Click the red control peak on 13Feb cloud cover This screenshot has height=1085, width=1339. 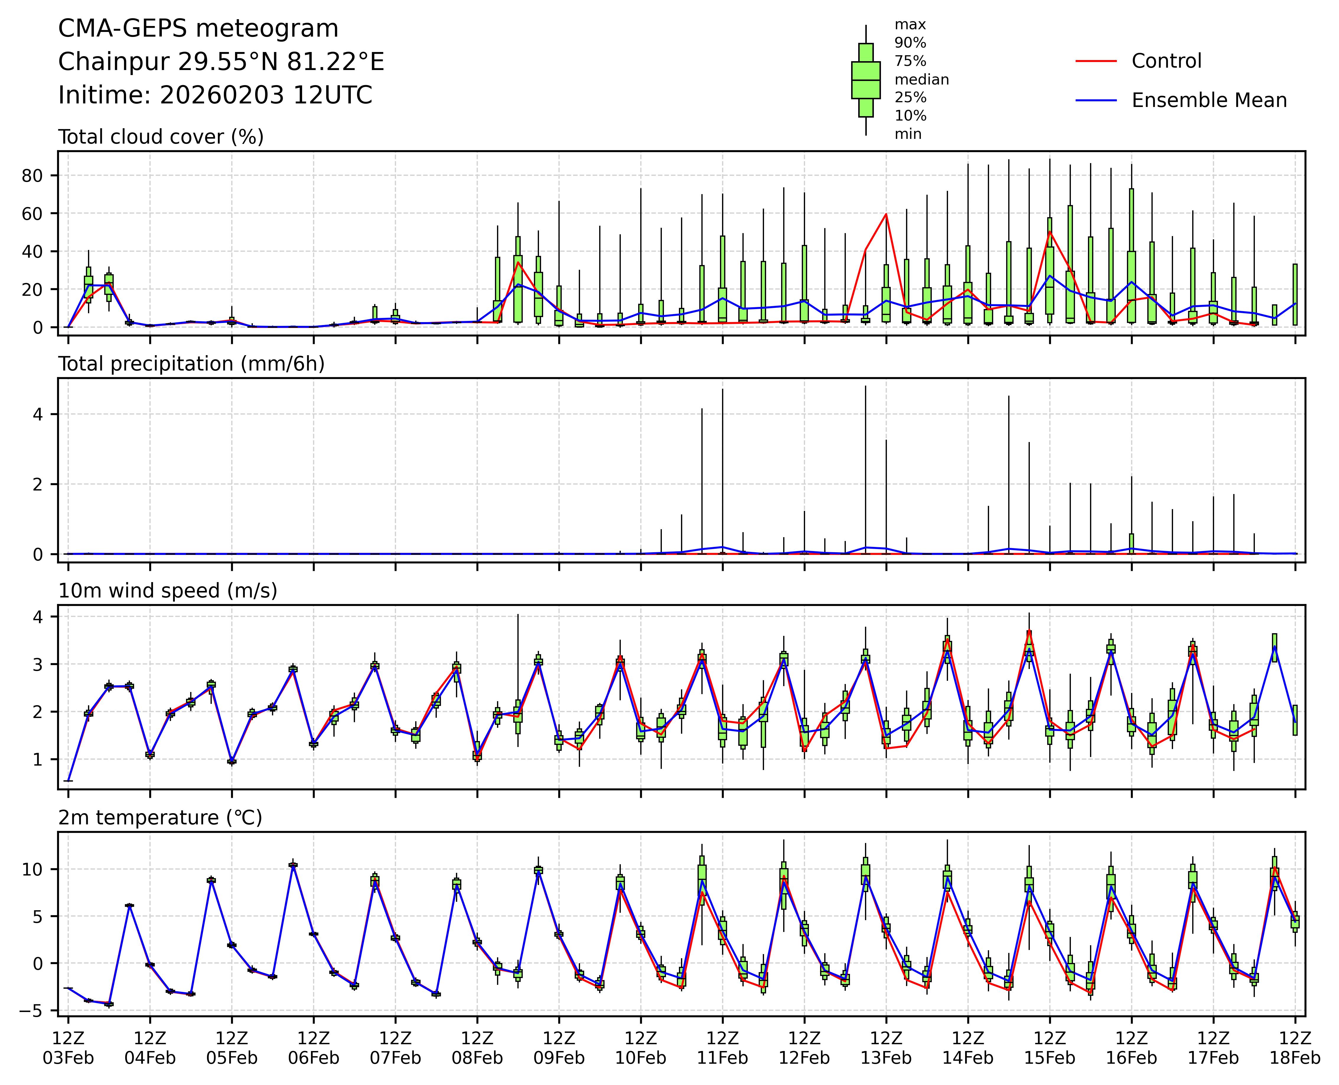[x=886, y=215]
